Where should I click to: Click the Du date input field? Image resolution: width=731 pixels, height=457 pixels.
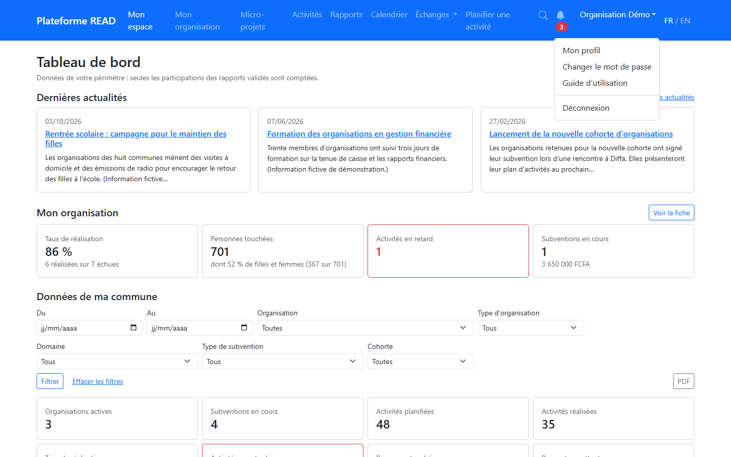89,328
